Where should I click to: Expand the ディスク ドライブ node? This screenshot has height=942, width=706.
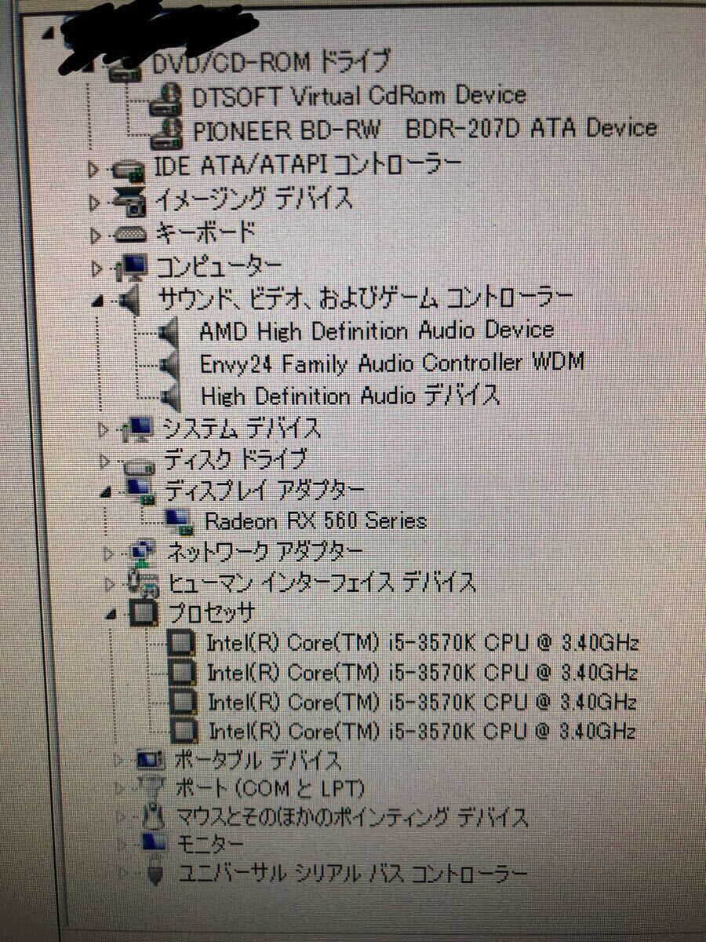pyautogui.click(x=105, y=462)
